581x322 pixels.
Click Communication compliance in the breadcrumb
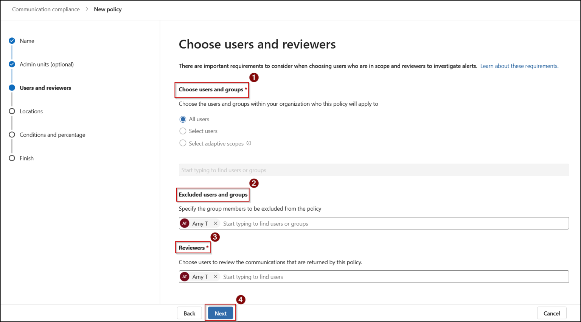tap(46, 9)
